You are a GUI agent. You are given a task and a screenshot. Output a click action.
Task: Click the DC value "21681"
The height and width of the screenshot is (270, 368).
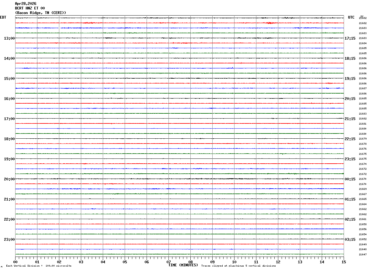(x=363, y=124)
